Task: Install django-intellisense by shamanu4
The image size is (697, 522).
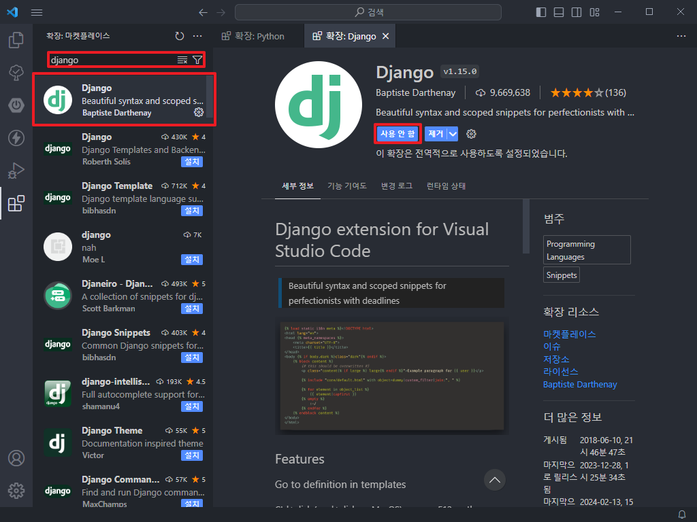Action: [x=192, y=406]
